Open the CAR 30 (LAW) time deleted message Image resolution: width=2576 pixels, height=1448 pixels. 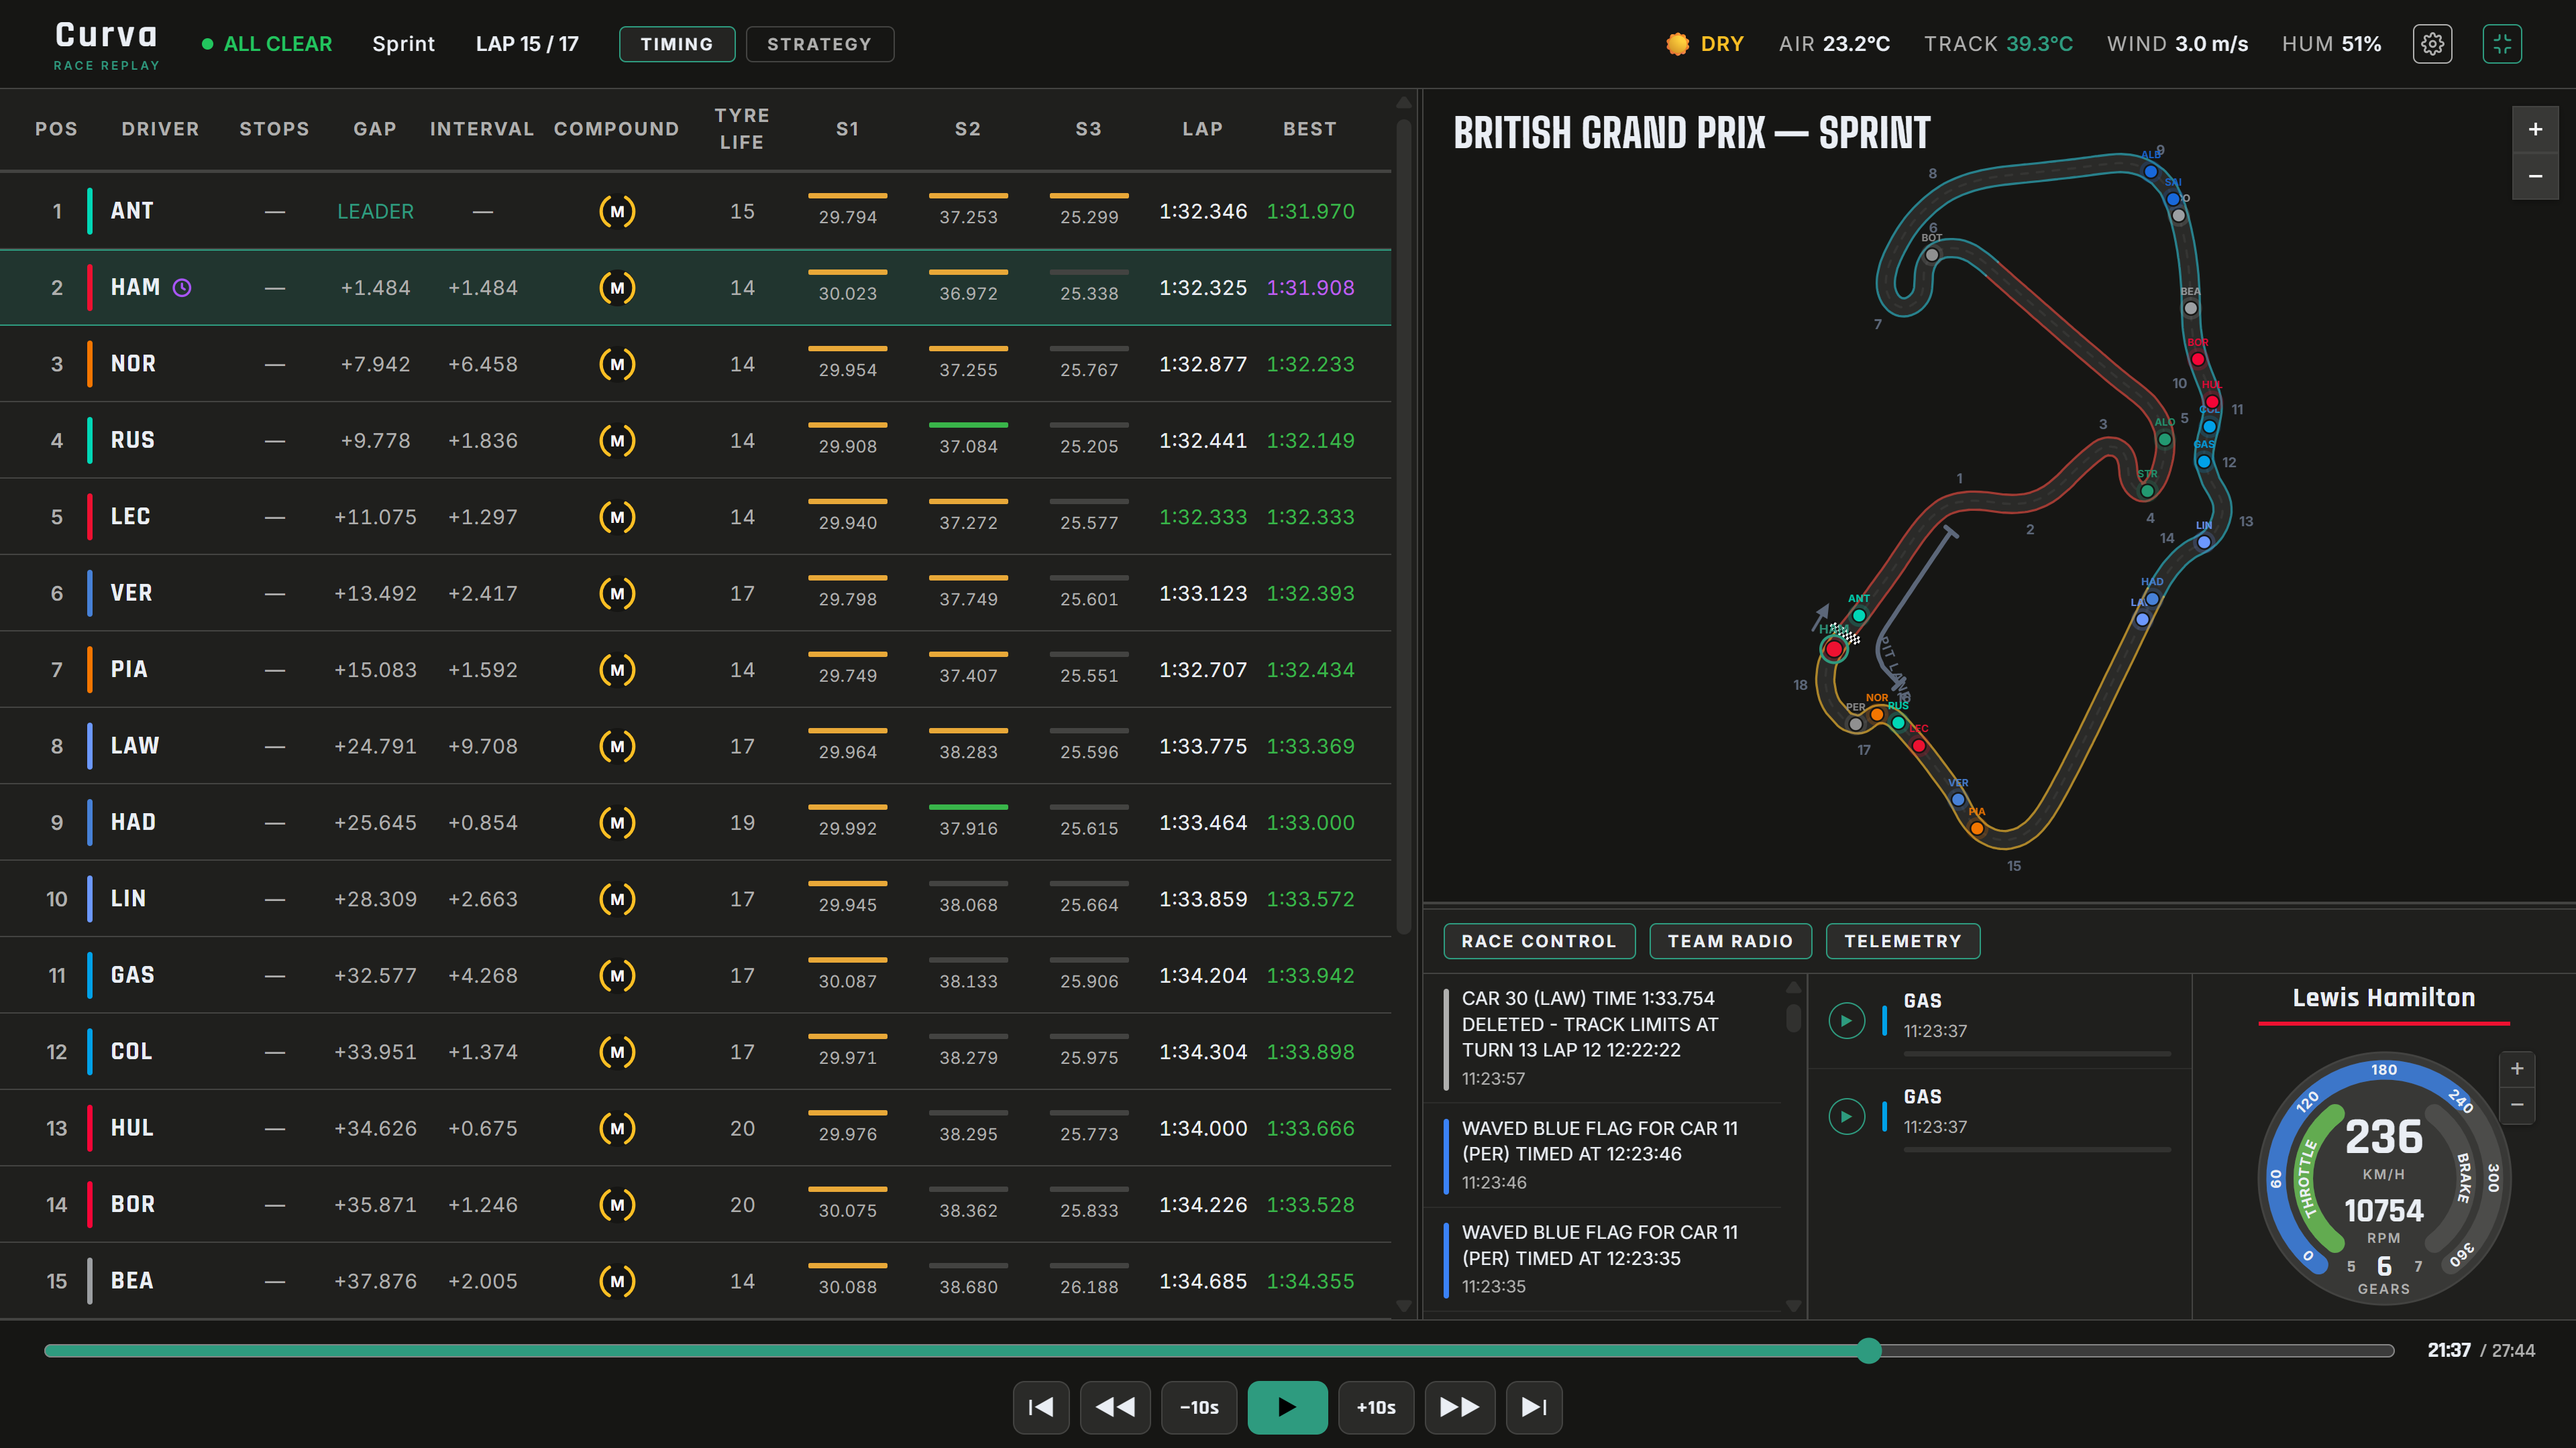(1602, 1037)
